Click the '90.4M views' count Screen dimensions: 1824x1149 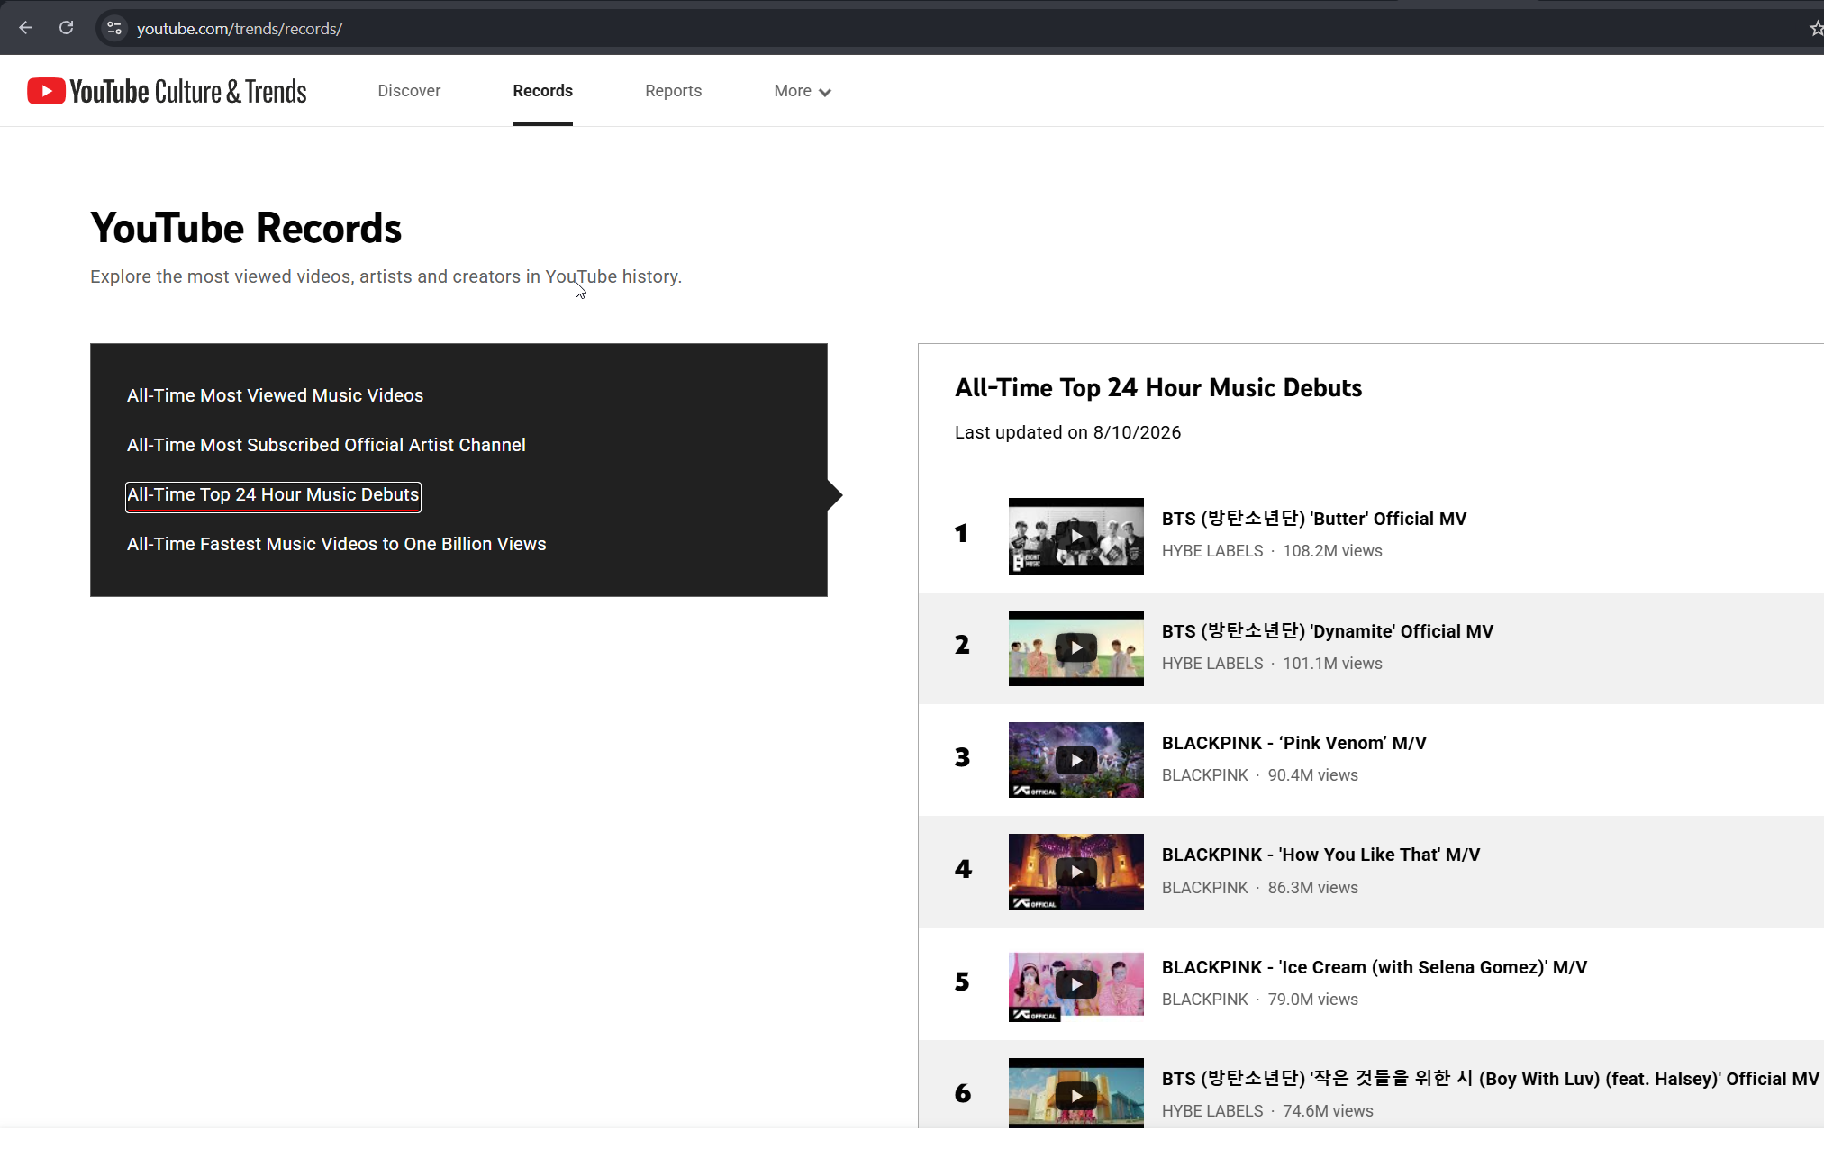(1313, 775)
